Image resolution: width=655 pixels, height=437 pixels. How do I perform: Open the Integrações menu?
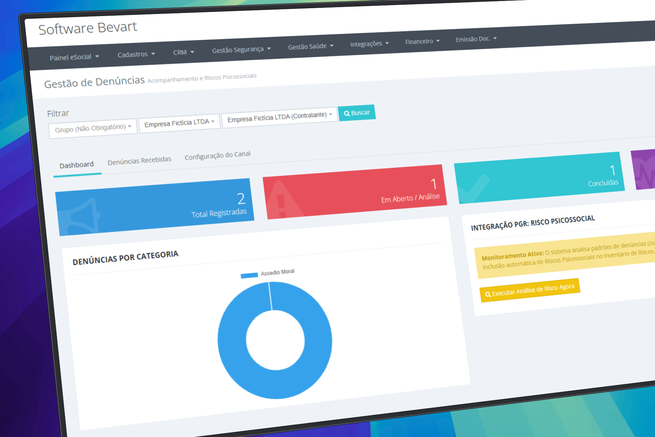369,44
